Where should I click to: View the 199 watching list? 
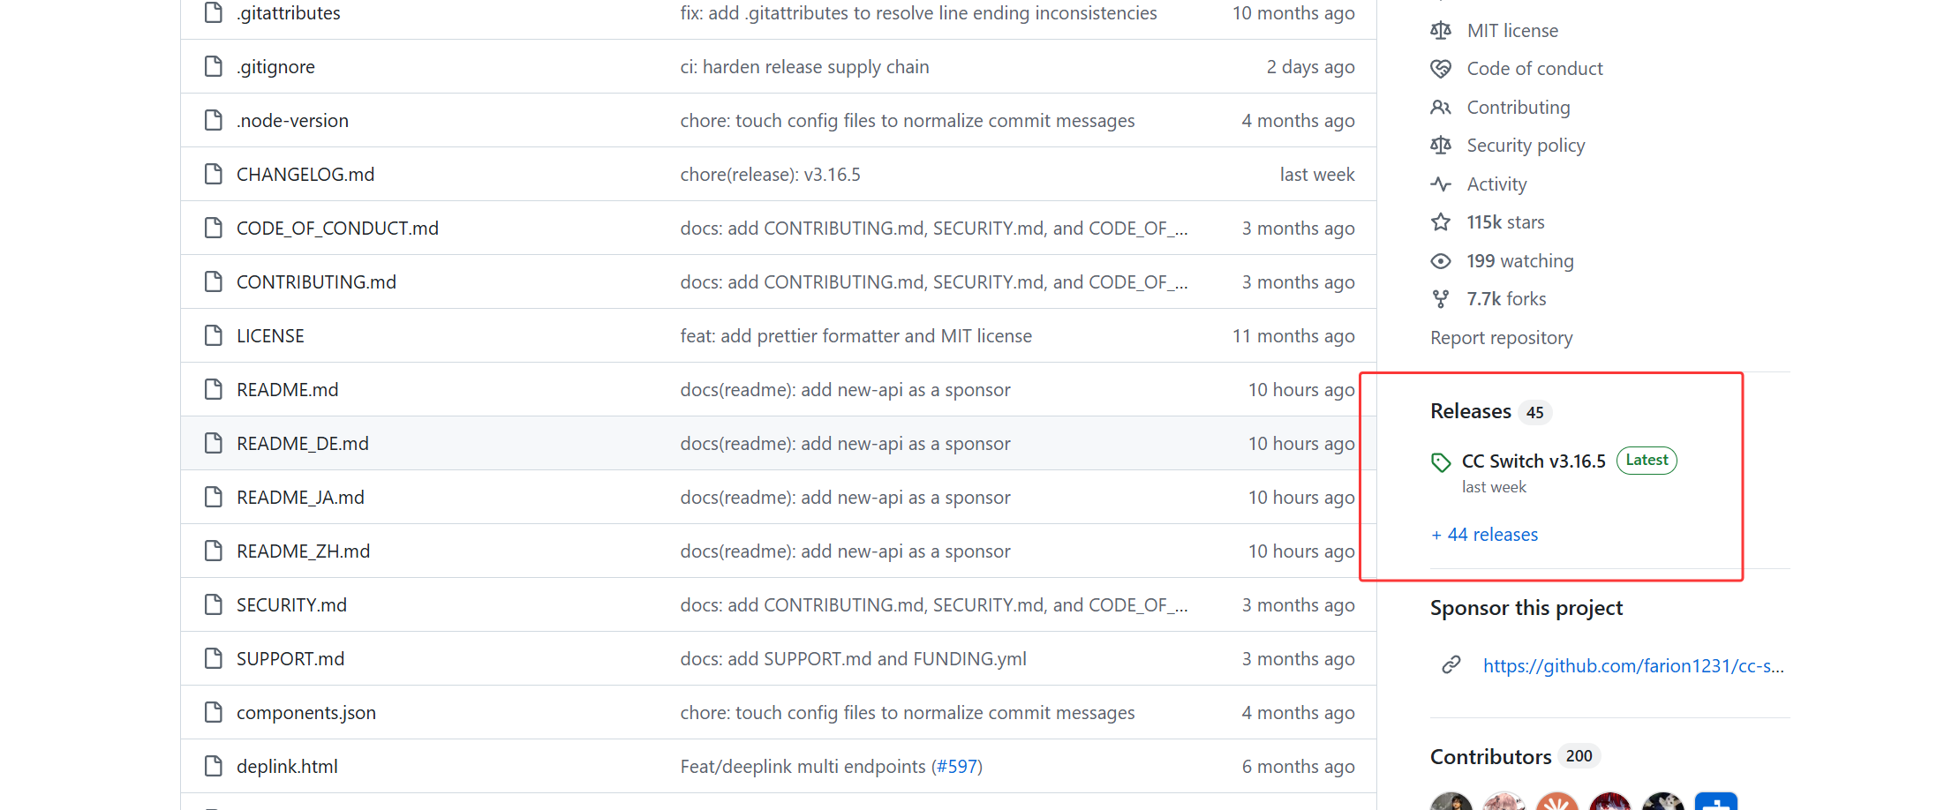click(1520, 261)
